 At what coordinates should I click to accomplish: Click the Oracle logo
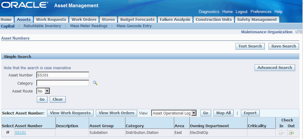25,5
